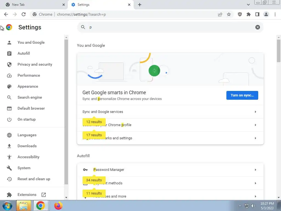281x211 pixels.
Task: Open Default browser settings
Action: 31,108
